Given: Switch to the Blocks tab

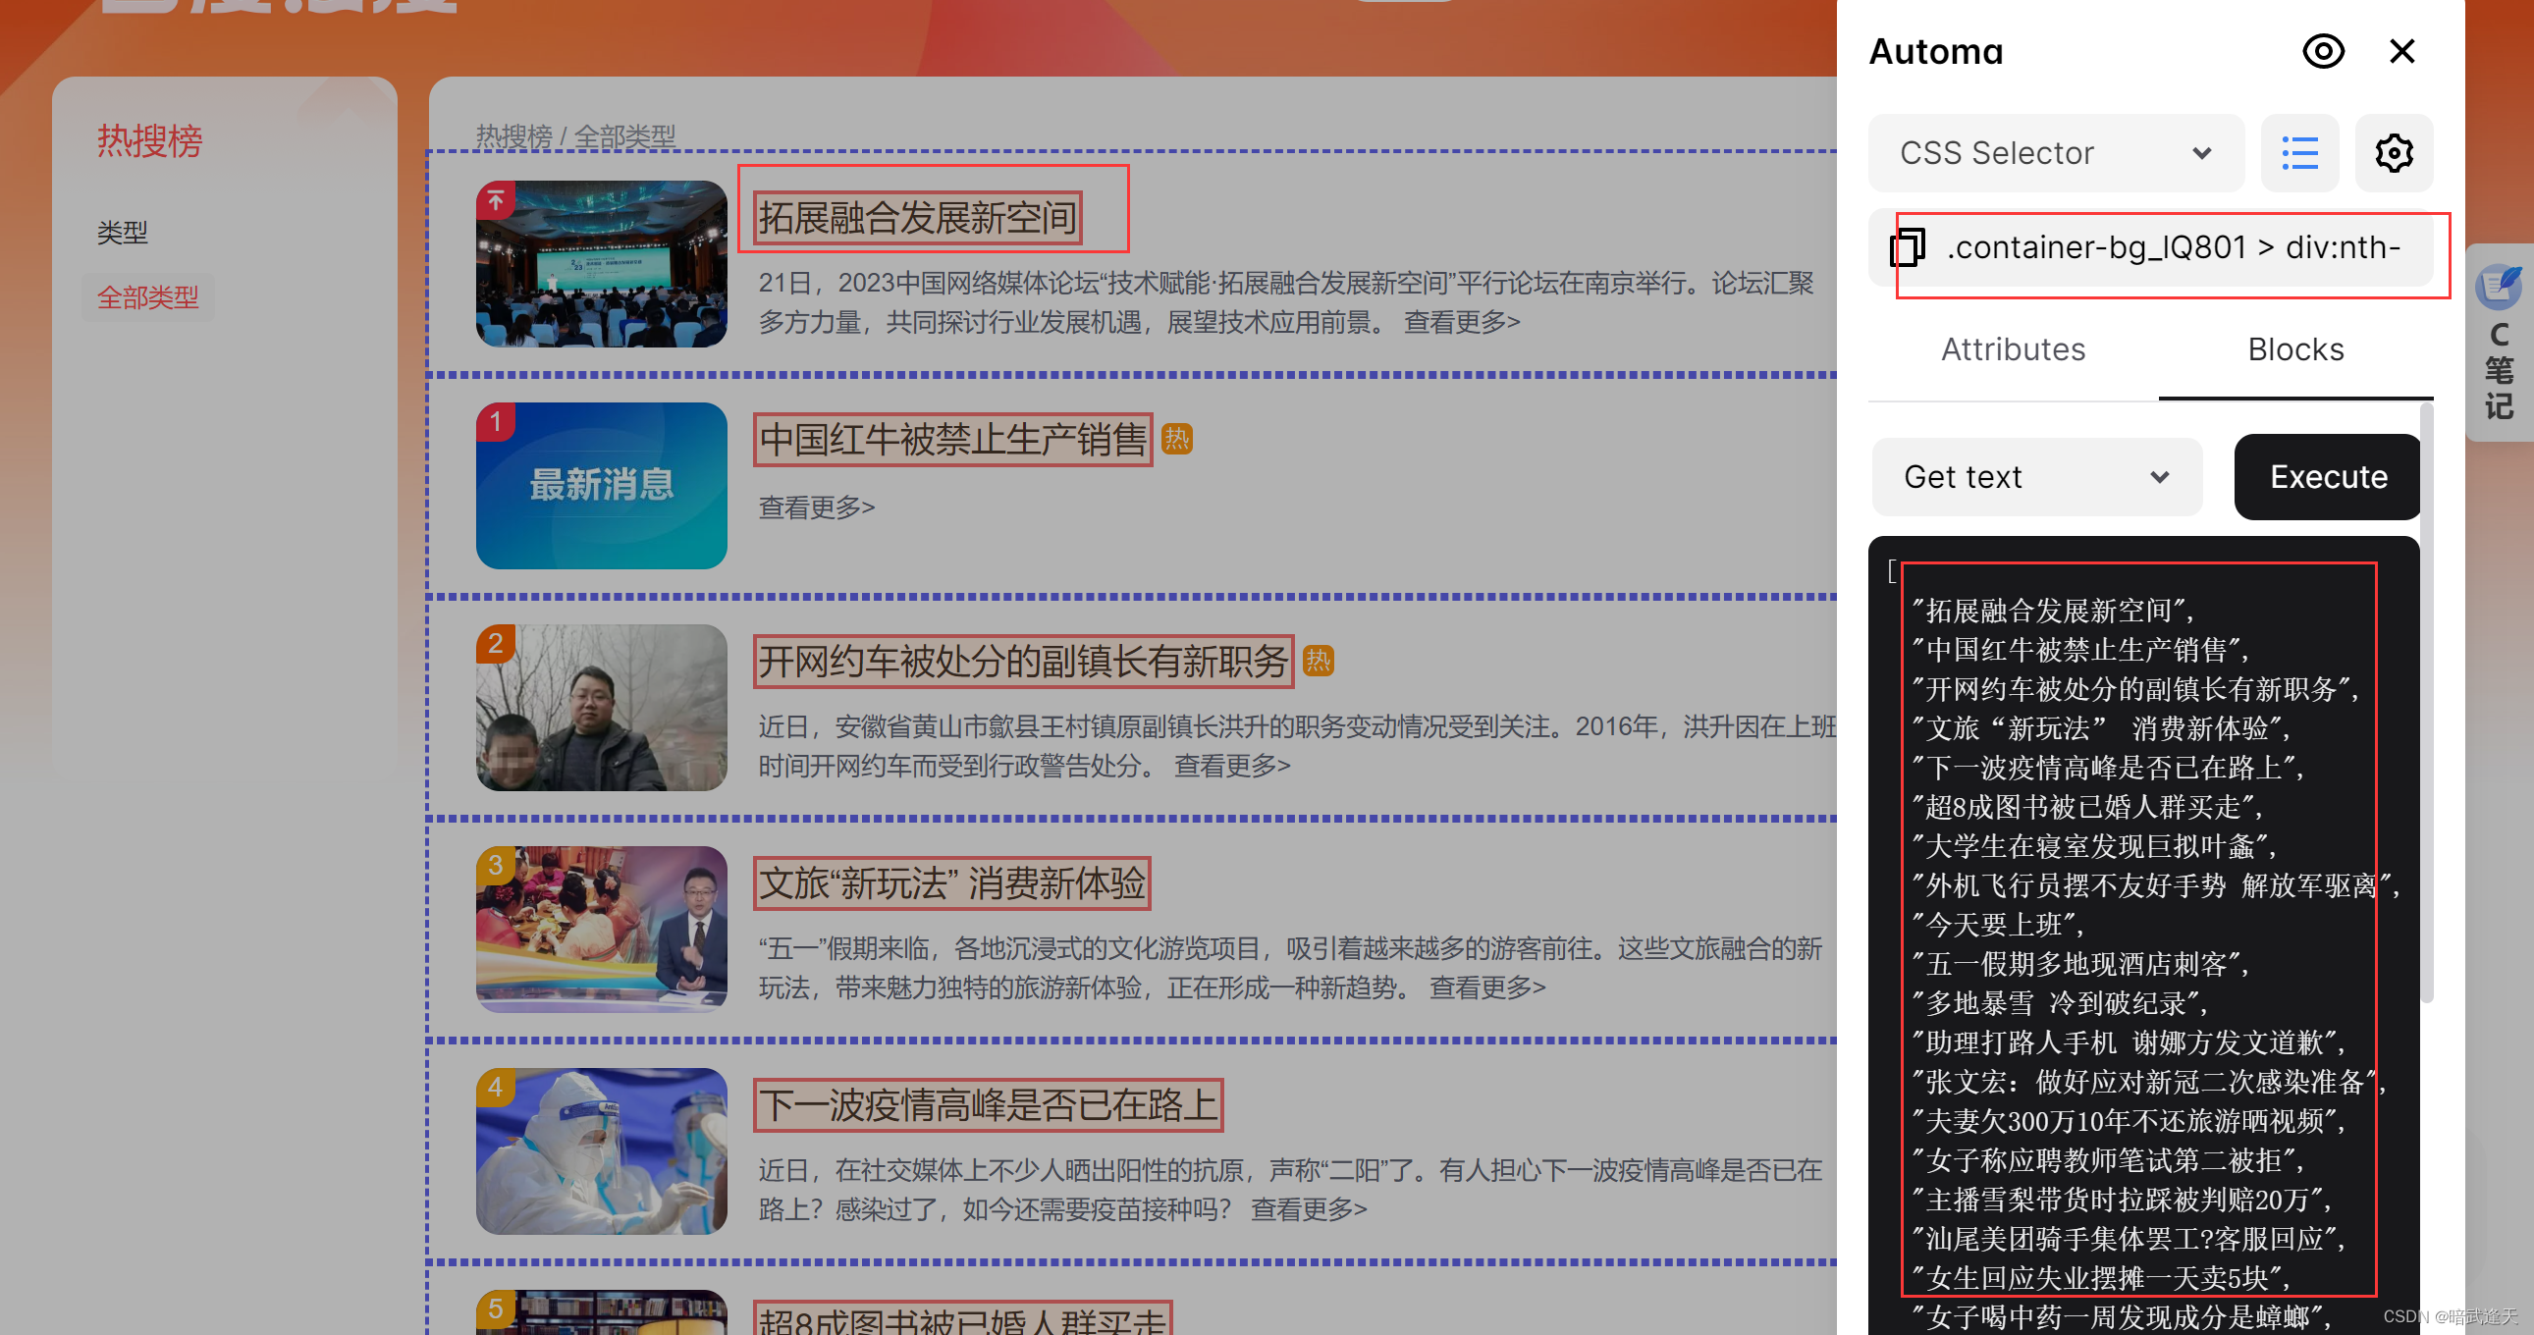Looking at the screenshot, I should point(2295,349).
